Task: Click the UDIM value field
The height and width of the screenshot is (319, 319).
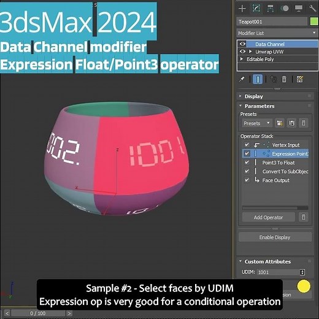Action: pyautogui.click(x=279, y=272)
